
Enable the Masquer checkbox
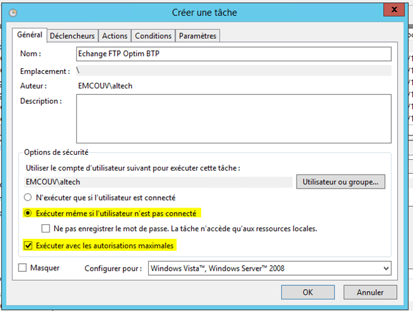pos(23,268)
